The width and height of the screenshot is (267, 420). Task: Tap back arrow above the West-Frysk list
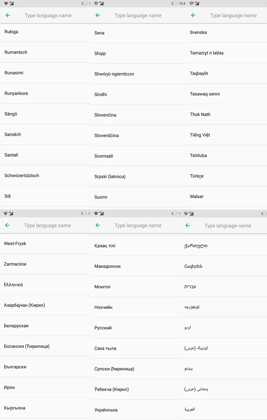[x=7, y=225]
